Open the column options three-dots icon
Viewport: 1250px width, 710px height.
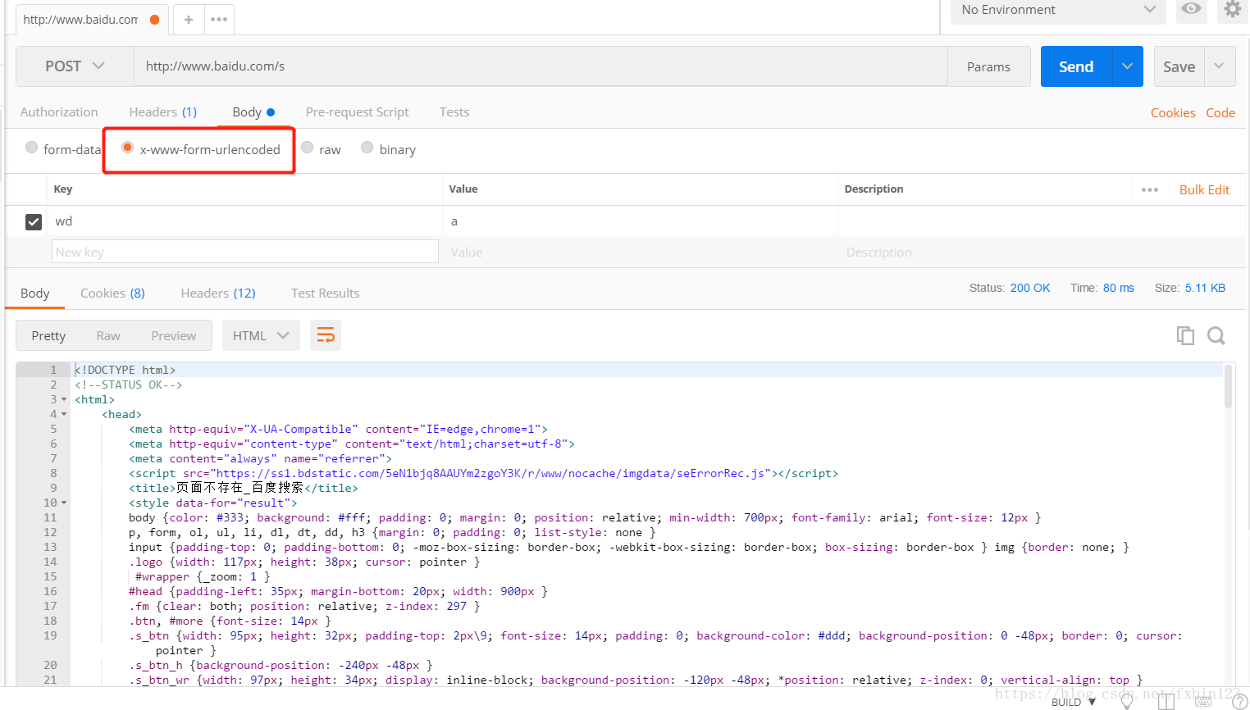1150,189
